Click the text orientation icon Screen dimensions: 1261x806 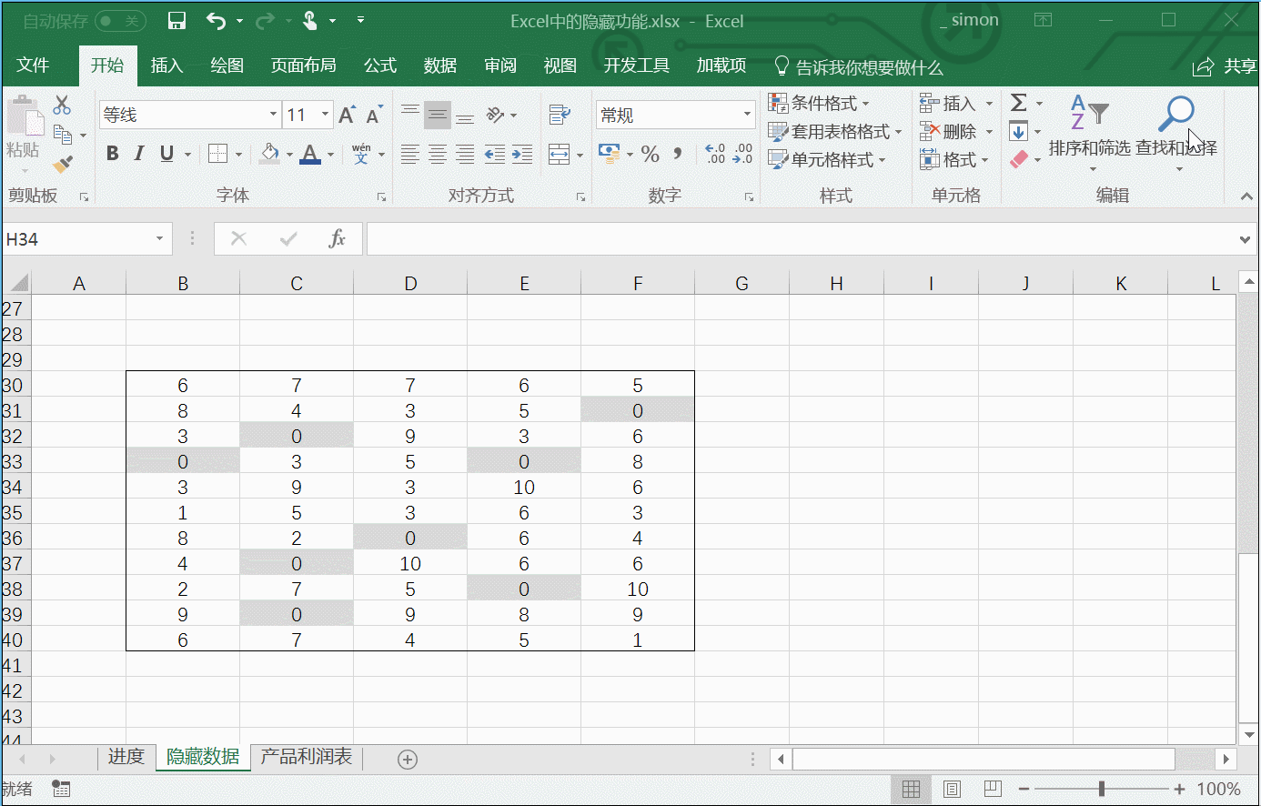[x=496, y=115]
